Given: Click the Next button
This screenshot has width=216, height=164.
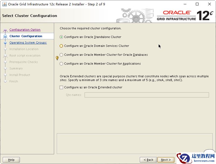Looking at the screenshot, I should click(166, 160).
